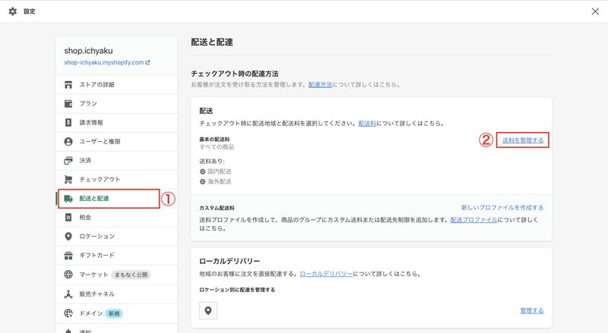Image resolution: width=608 pixels, height=333 pixels.
Task: Click the ギフトカード gift icon
Action: pos(68,256)
